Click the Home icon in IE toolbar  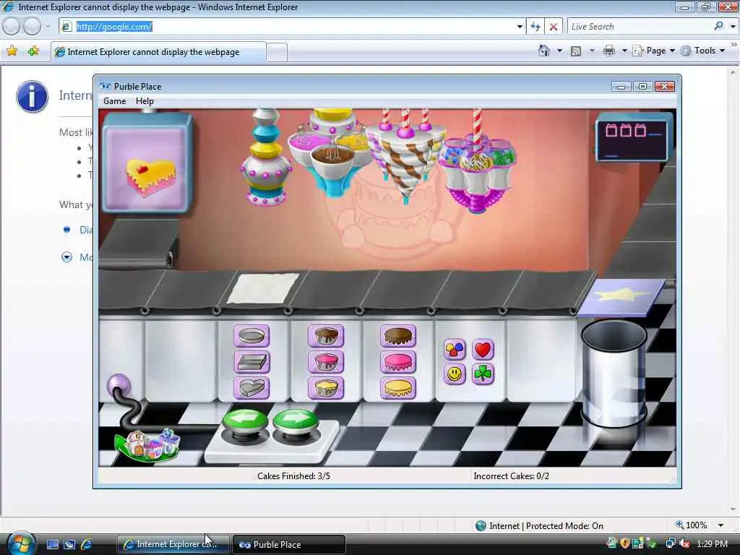[x=544, y=51]
